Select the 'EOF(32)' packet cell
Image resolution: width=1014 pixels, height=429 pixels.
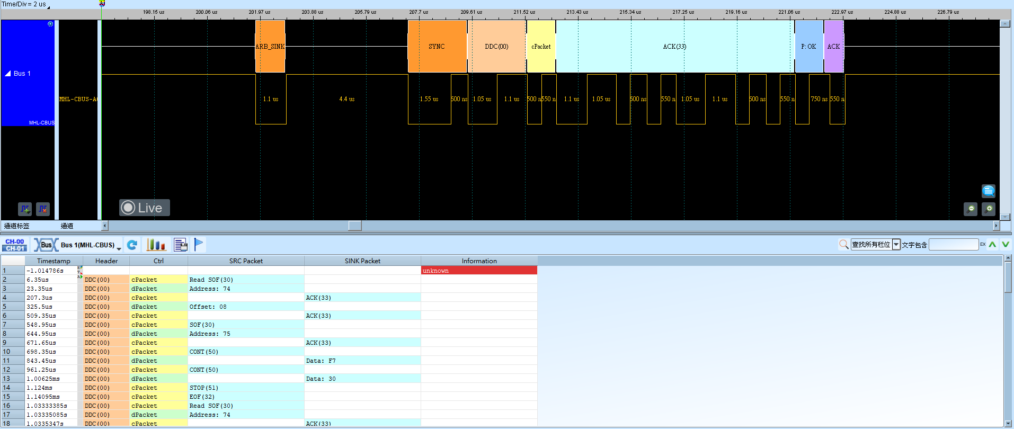(x=246, y=397)
